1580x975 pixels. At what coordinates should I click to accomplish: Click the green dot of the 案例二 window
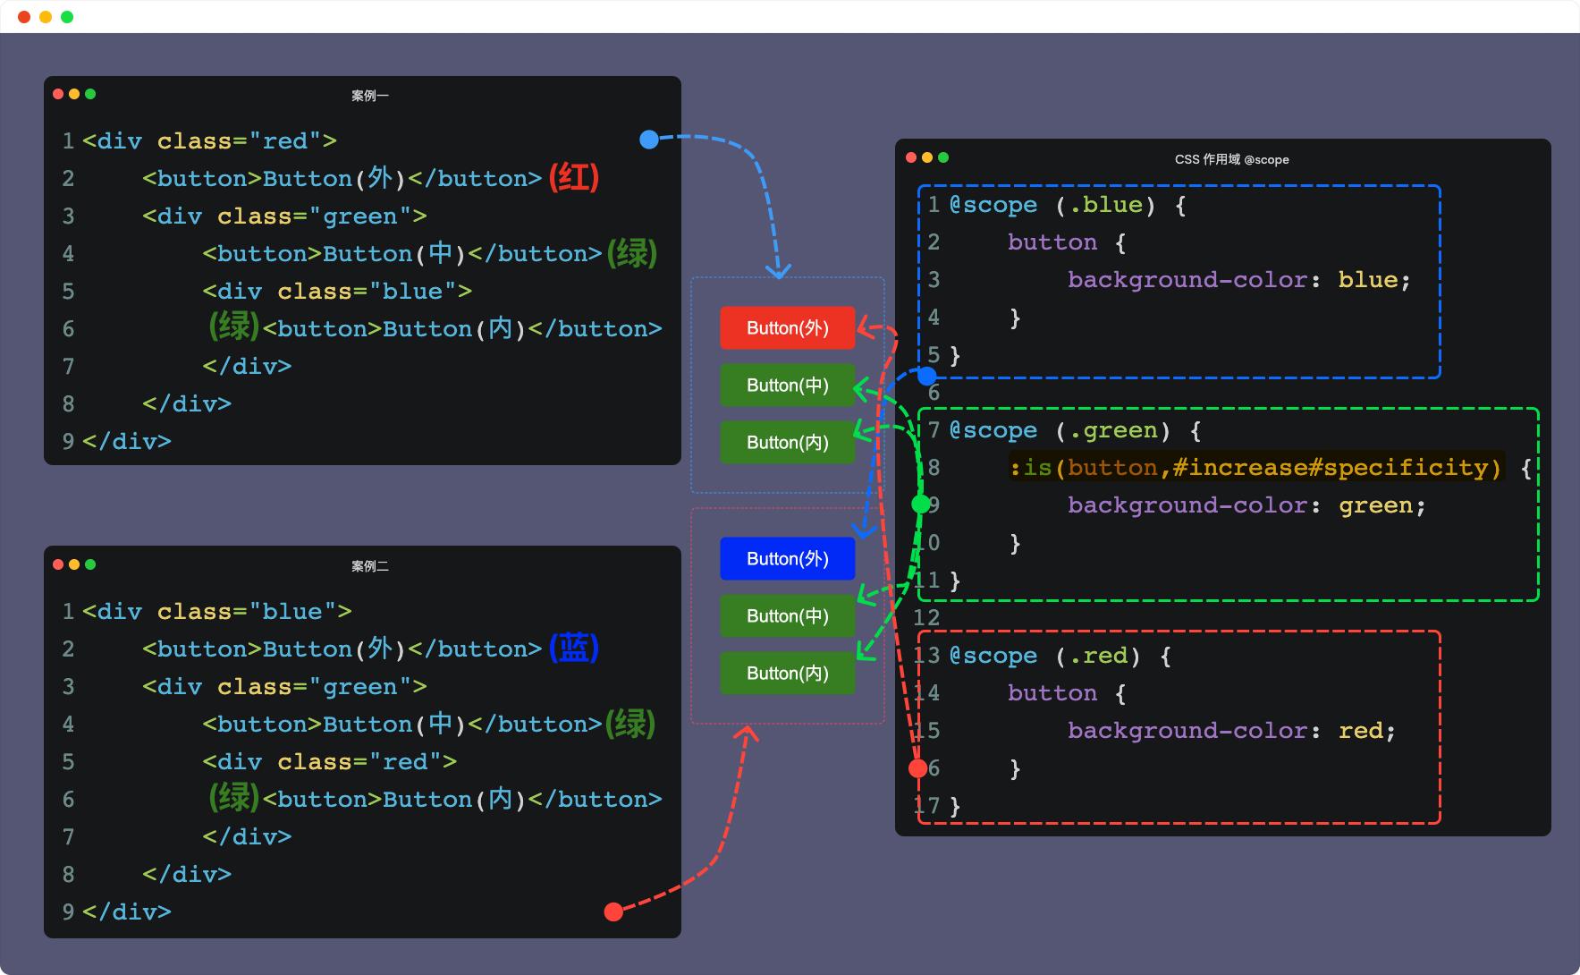(90, 564)
